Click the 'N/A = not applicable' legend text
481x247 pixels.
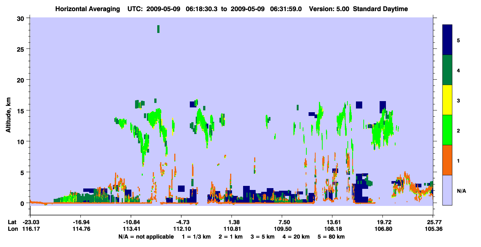tap(146, 237)
